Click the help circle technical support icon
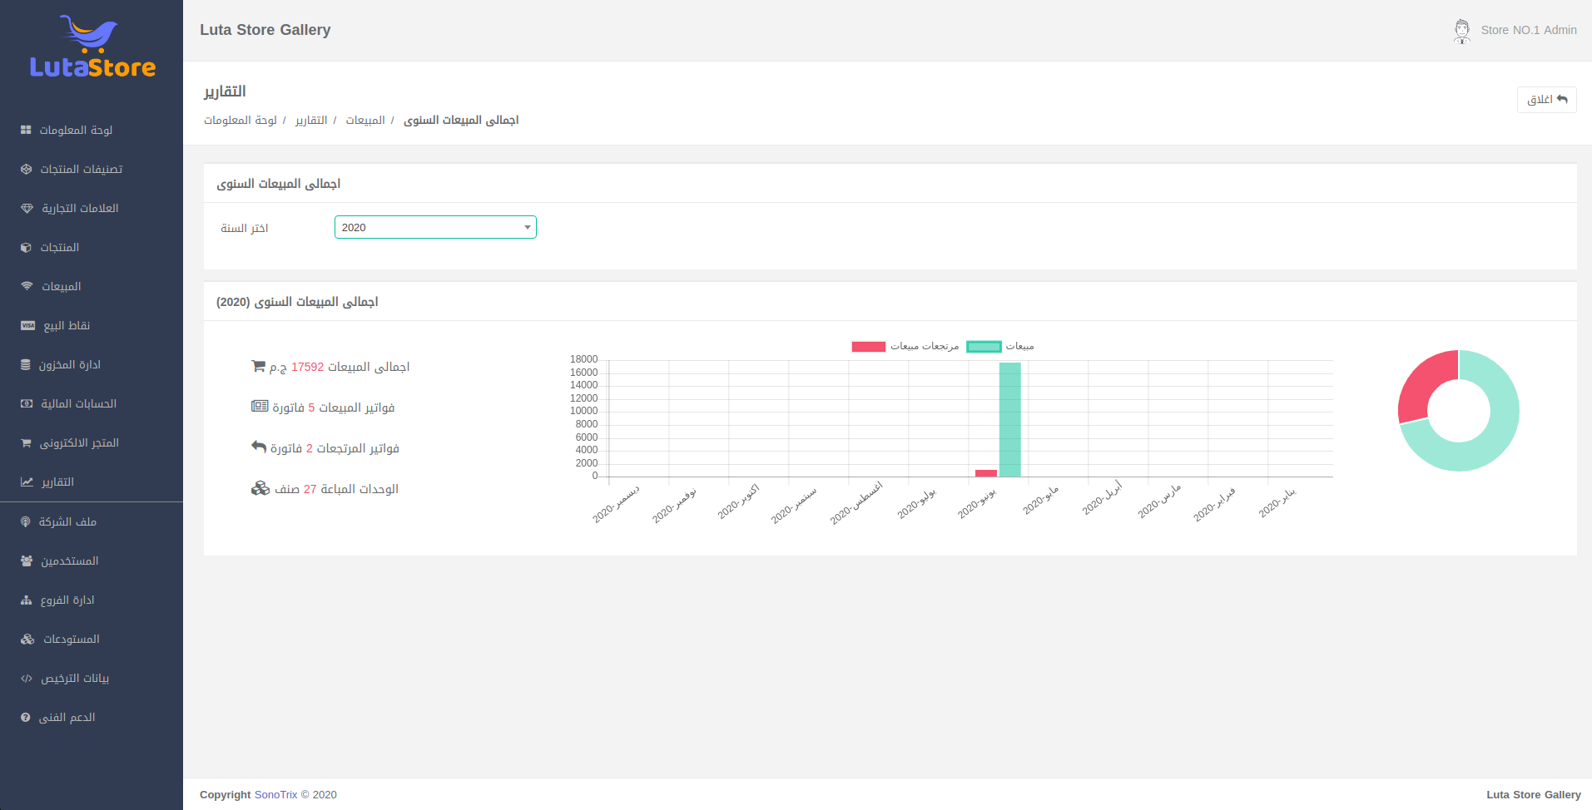The image size is (1592, 810). click(x=26, y=717)
